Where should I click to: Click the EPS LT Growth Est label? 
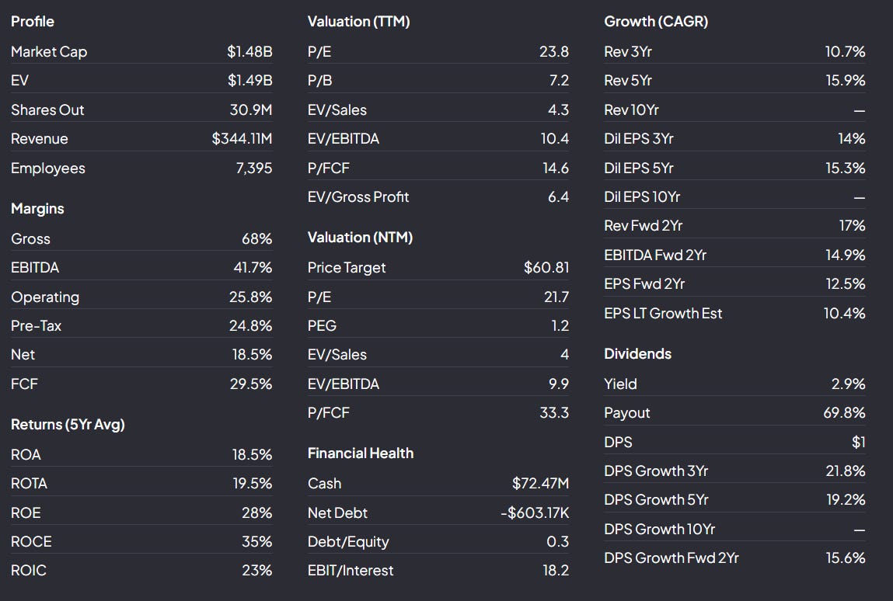[x=663, y=314]
